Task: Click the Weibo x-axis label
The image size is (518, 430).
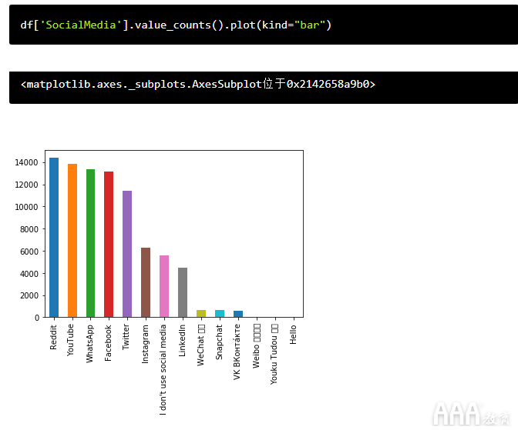Action: [x=257, y=346]
